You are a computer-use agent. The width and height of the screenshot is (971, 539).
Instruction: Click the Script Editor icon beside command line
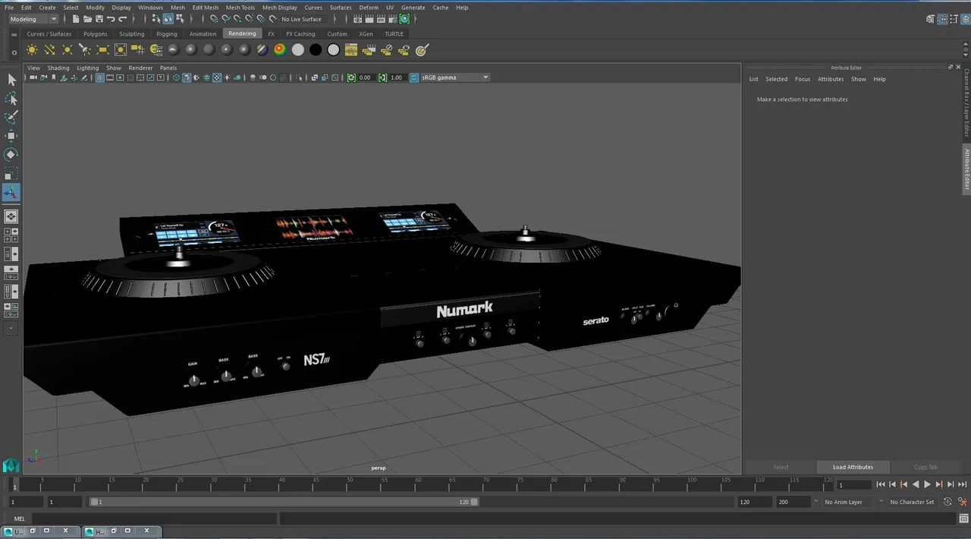click(962, 519)
